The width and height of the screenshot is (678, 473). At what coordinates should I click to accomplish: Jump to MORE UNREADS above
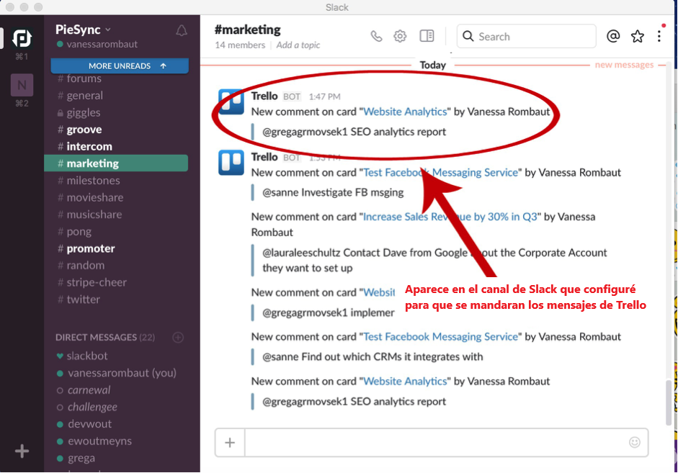click(x=120, y=66)
